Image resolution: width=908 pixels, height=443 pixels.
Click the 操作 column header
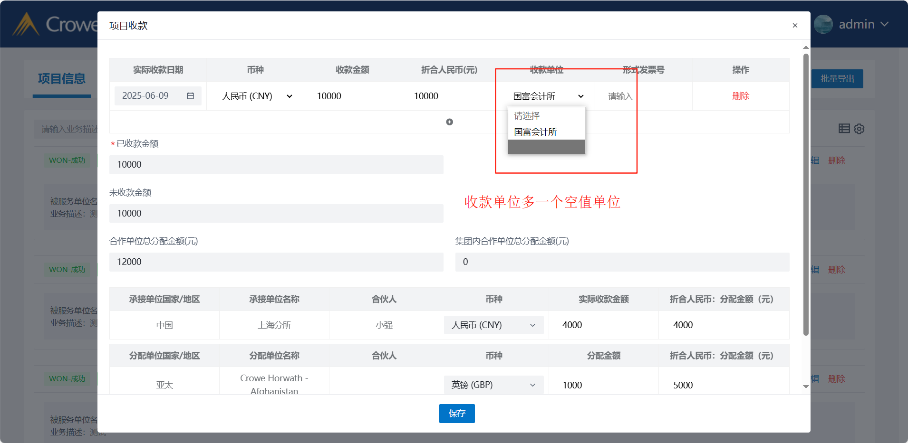pos(741,70)
